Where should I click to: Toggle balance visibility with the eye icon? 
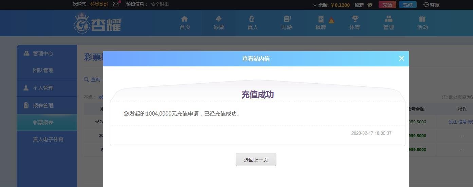pyautogui.click(x=370, y=5)
